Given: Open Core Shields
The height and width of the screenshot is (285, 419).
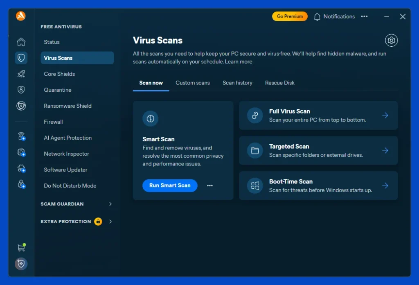Looking at the screenshot, I should (77, 74).
